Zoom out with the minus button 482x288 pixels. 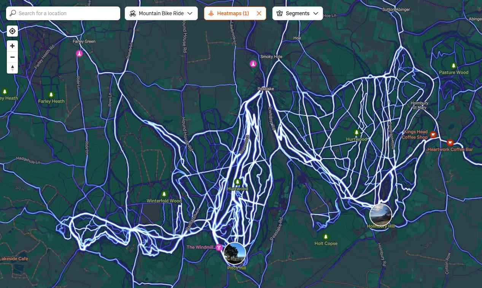coord(12,57)
